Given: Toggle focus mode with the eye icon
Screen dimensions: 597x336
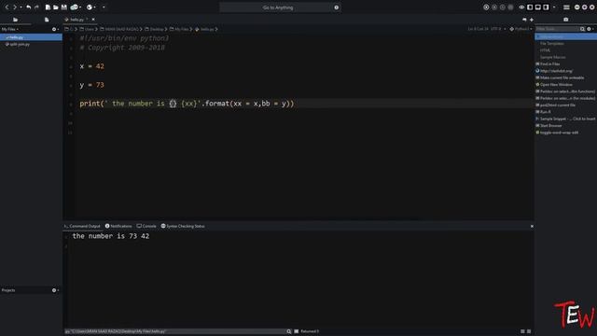Looking at the screenshot, I should click(x=521, y=7).
